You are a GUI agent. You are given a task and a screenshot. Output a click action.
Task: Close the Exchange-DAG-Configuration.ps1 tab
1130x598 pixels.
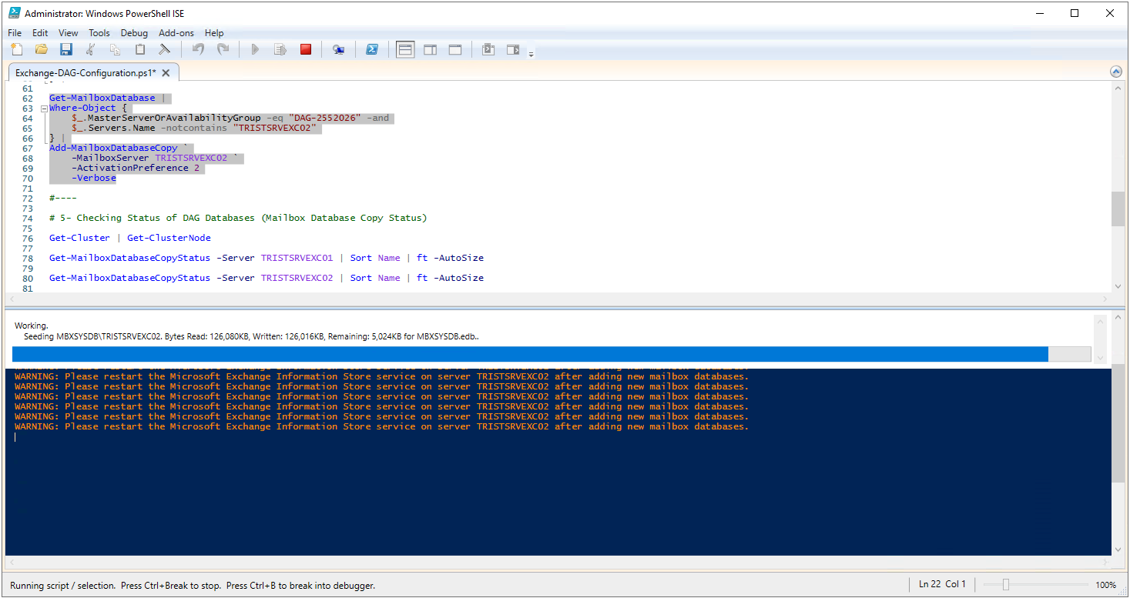coord(166,73)
